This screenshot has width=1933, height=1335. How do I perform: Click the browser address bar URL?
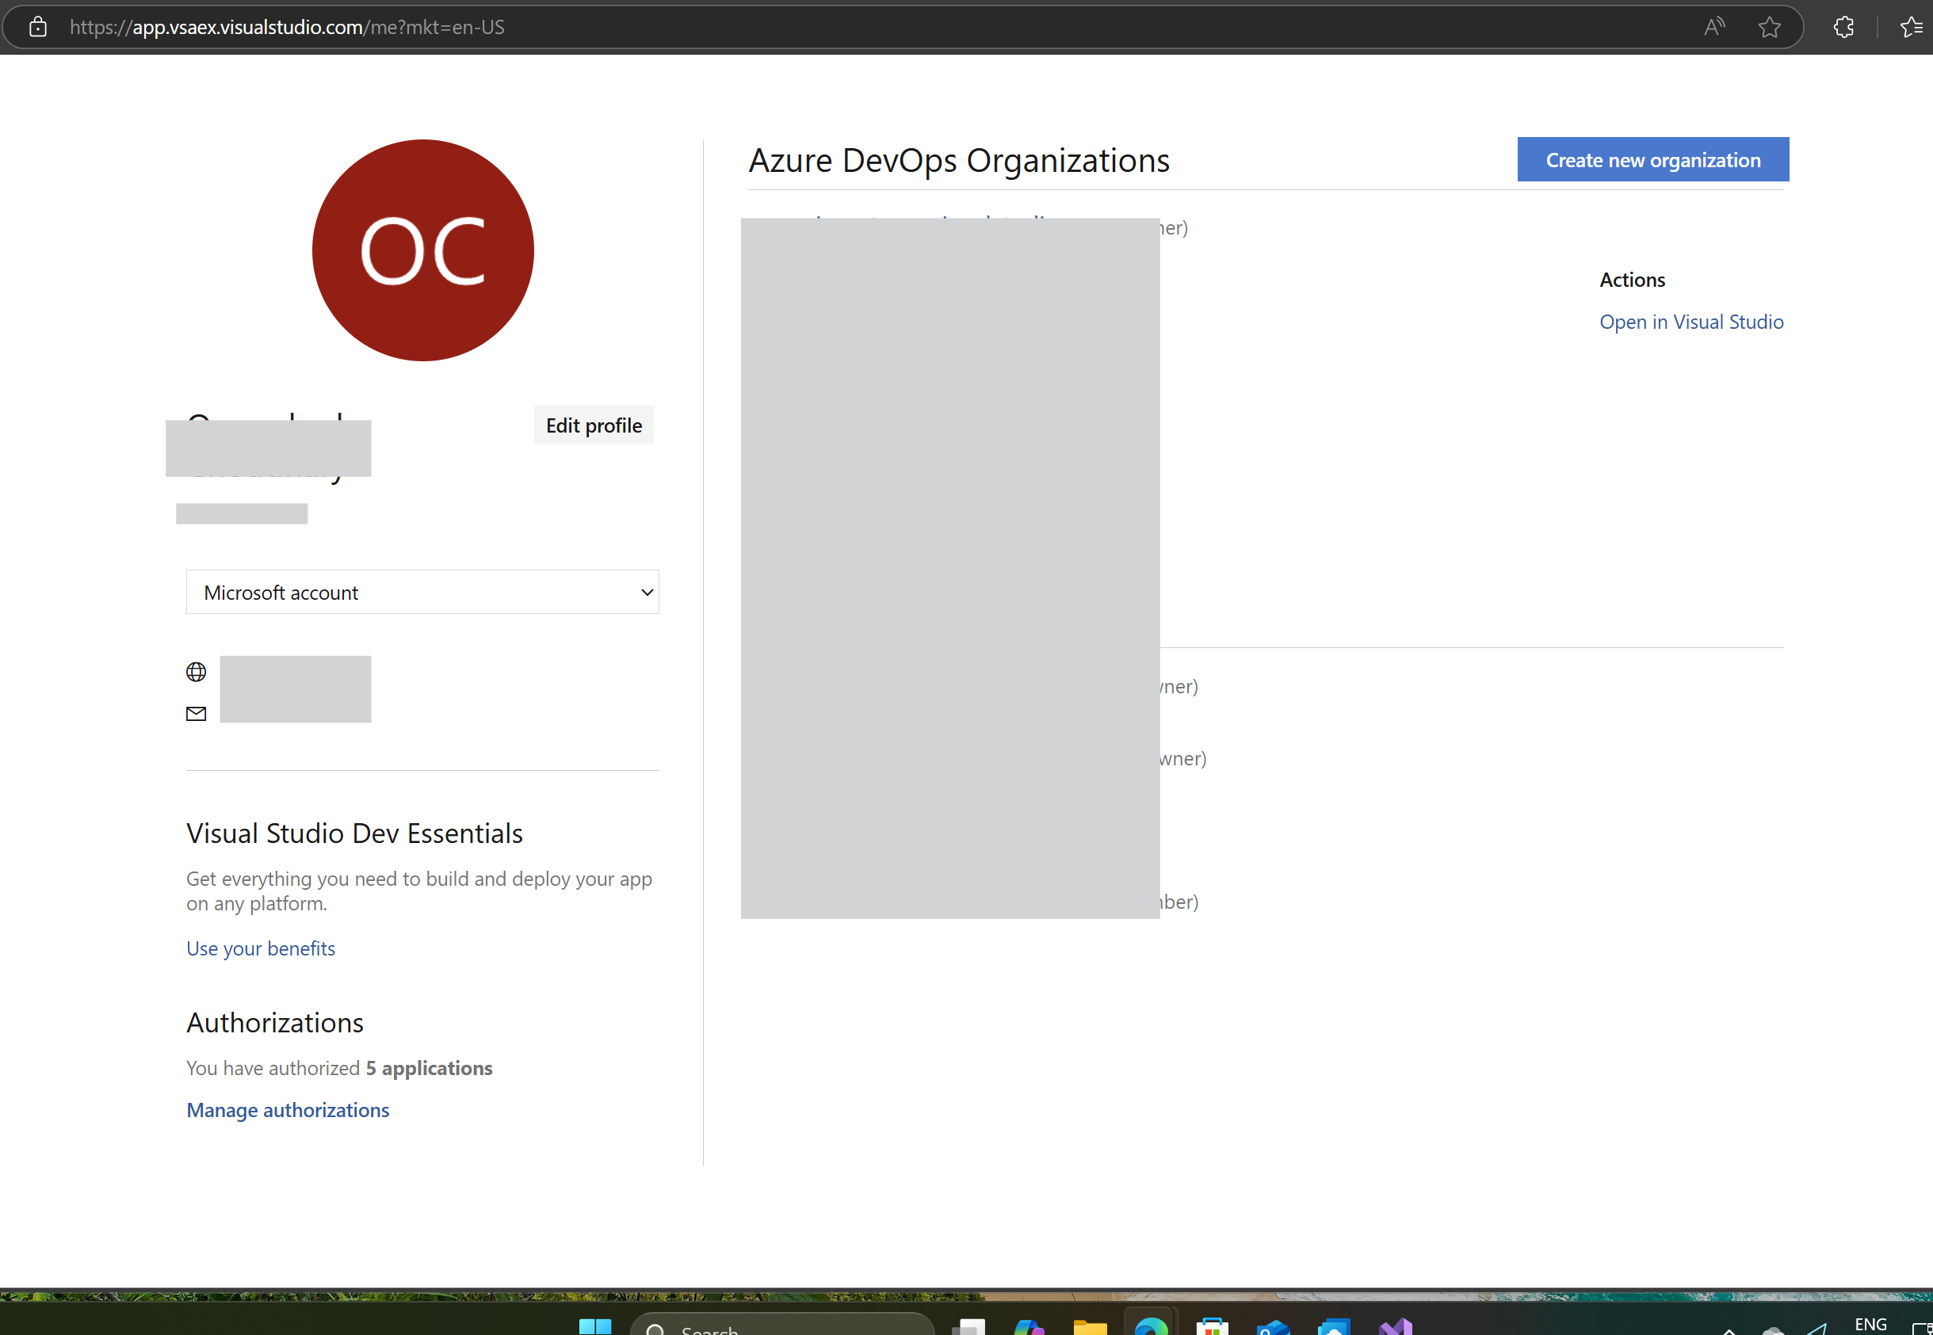pos(287,27)
